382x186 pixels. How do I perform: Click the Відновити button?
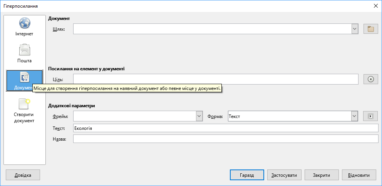359,175
